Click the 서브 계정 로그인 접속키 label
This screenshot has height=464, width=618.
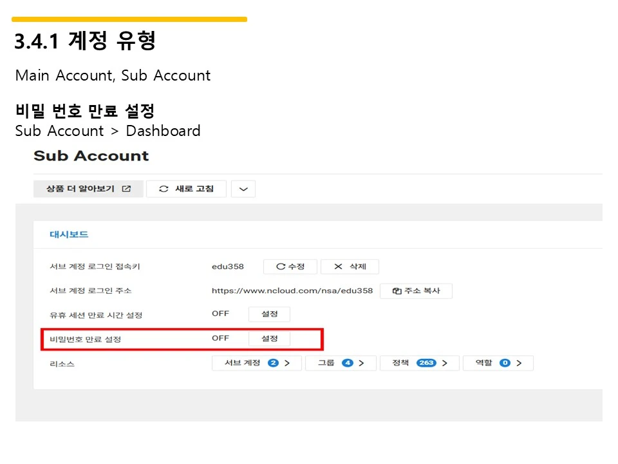pyautogui.click(x=95, y=267)
